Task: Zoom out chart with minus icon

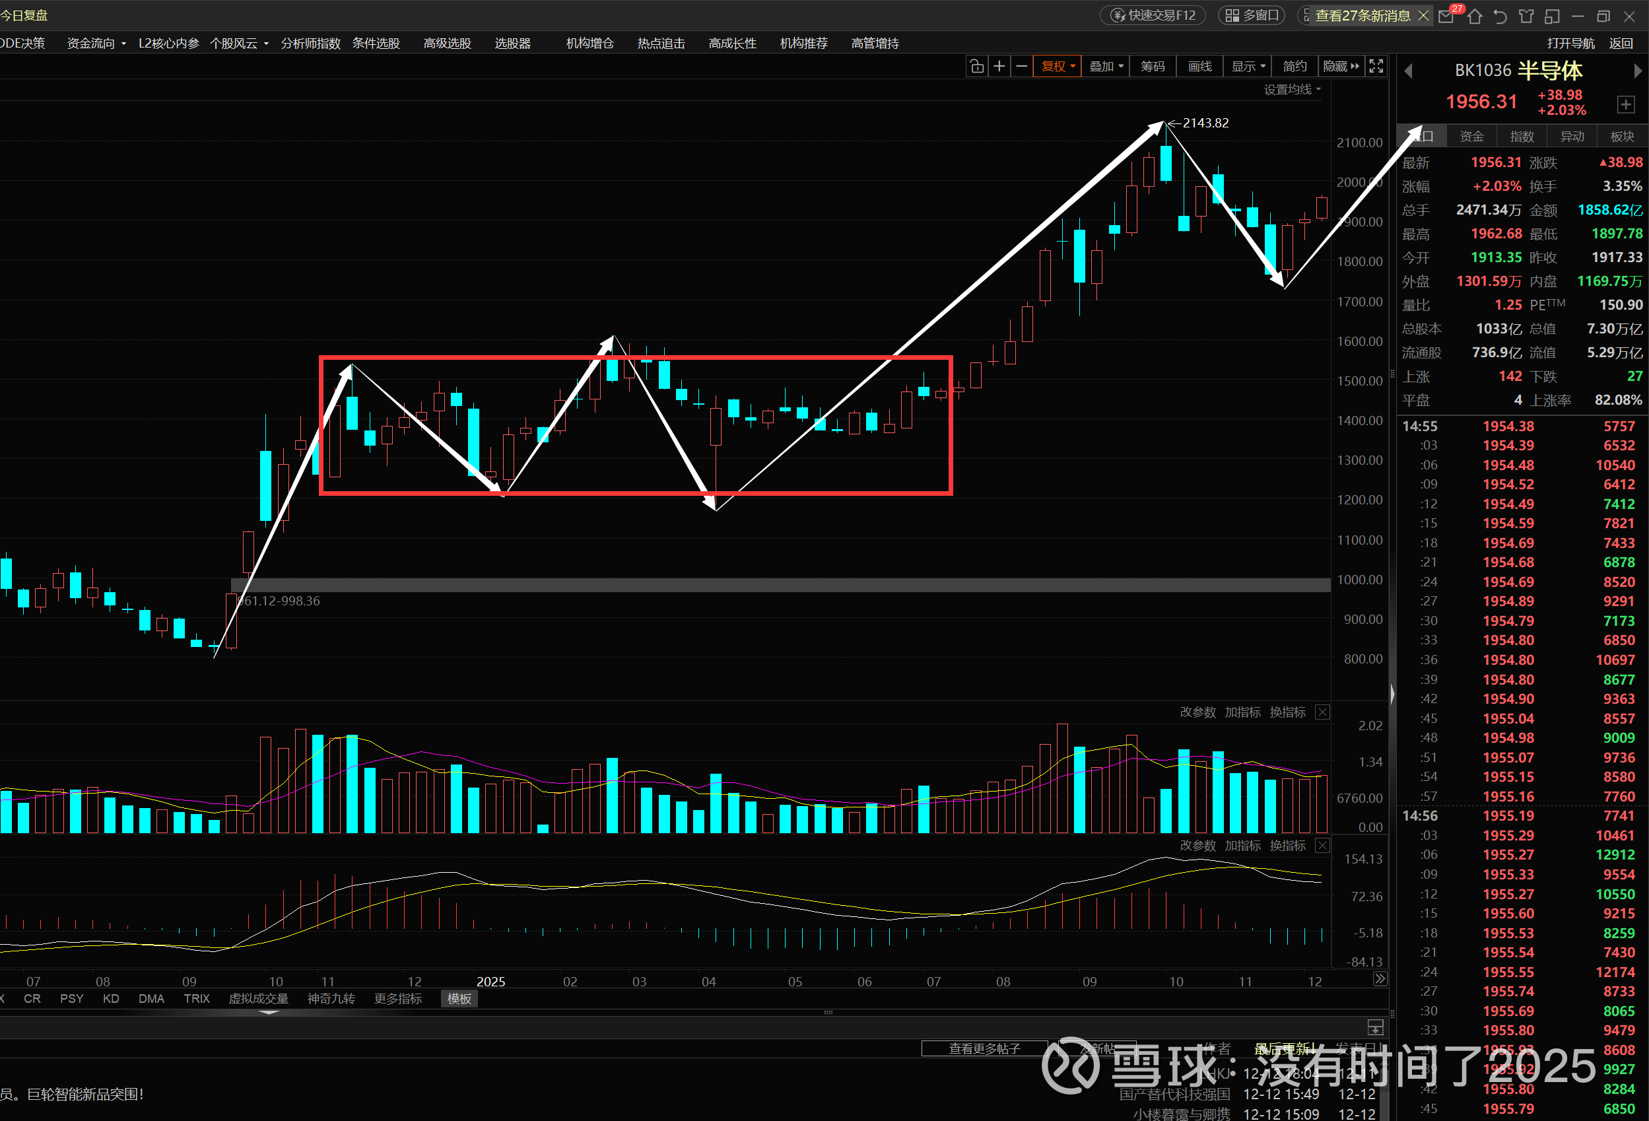Action: (1022, 66)
